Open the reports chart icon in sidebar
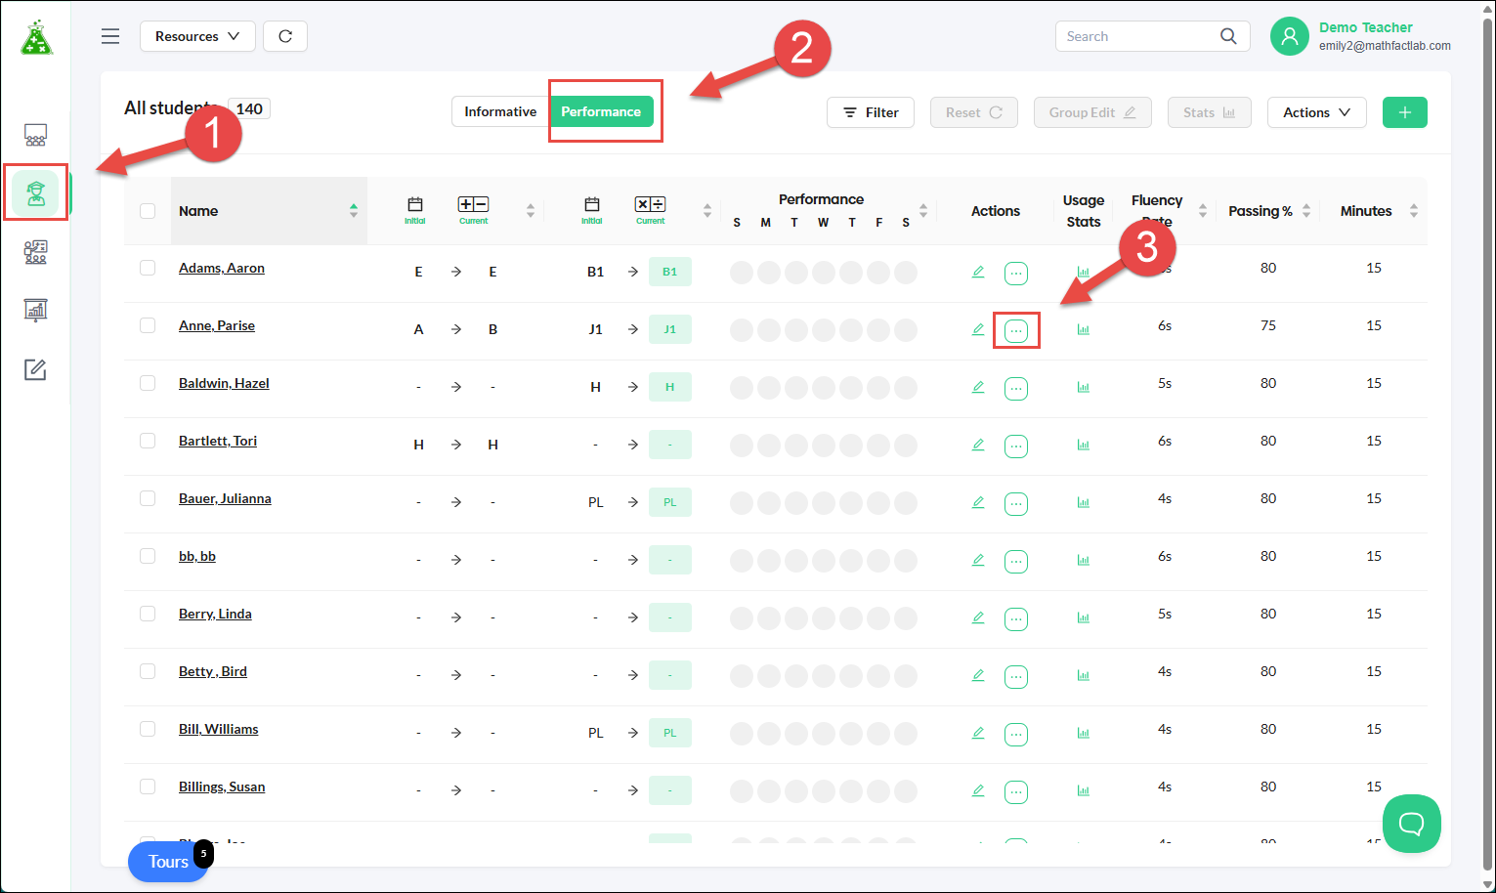1496x893 pixels. pos(35,311)
